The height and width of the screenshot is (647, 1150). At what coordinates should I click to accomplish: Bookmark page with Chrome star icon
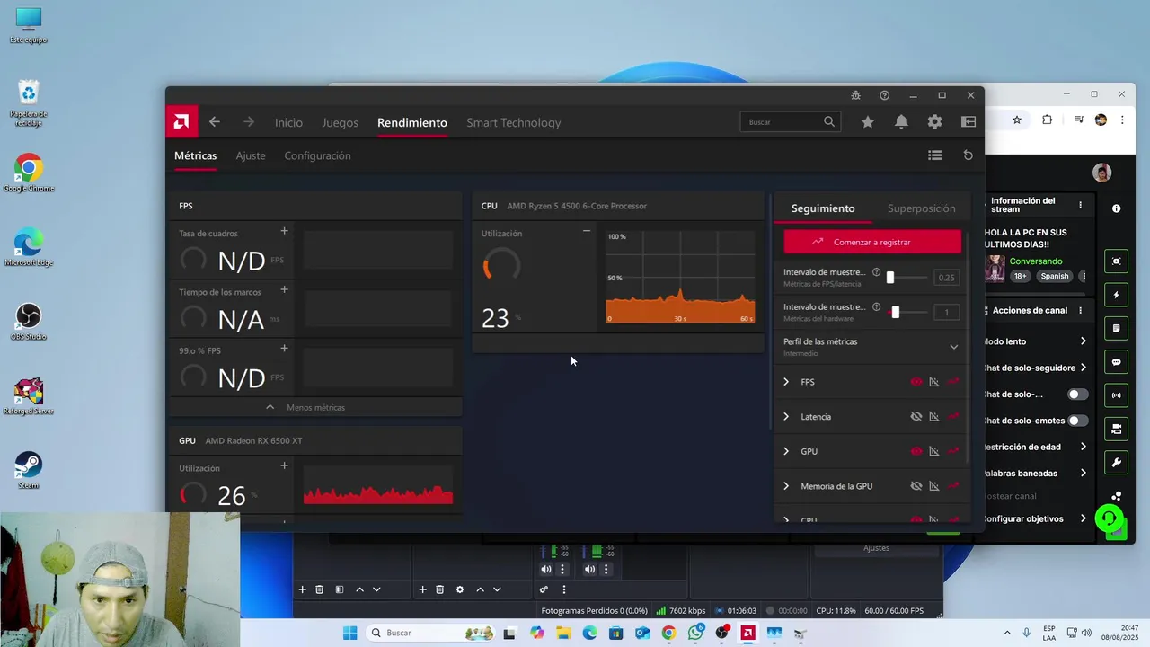[1017, 120]
